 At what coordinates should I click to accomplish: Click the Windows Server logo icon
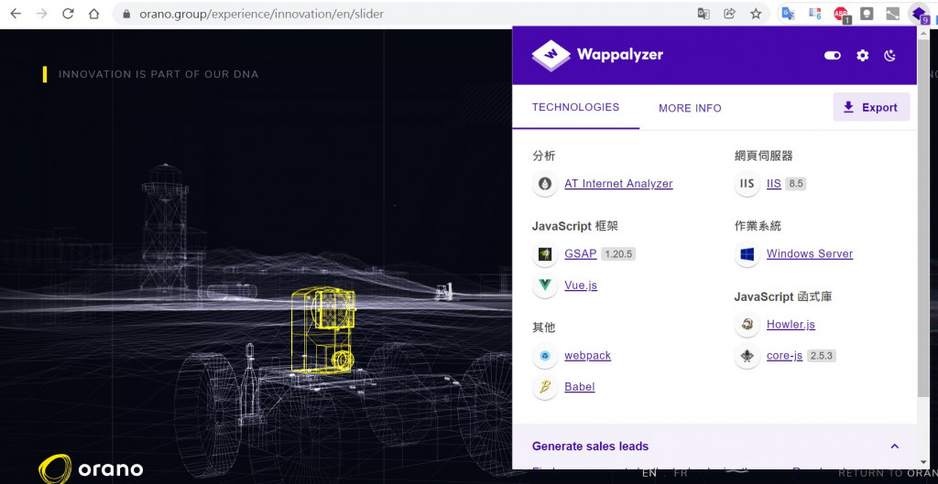point(747,254)
